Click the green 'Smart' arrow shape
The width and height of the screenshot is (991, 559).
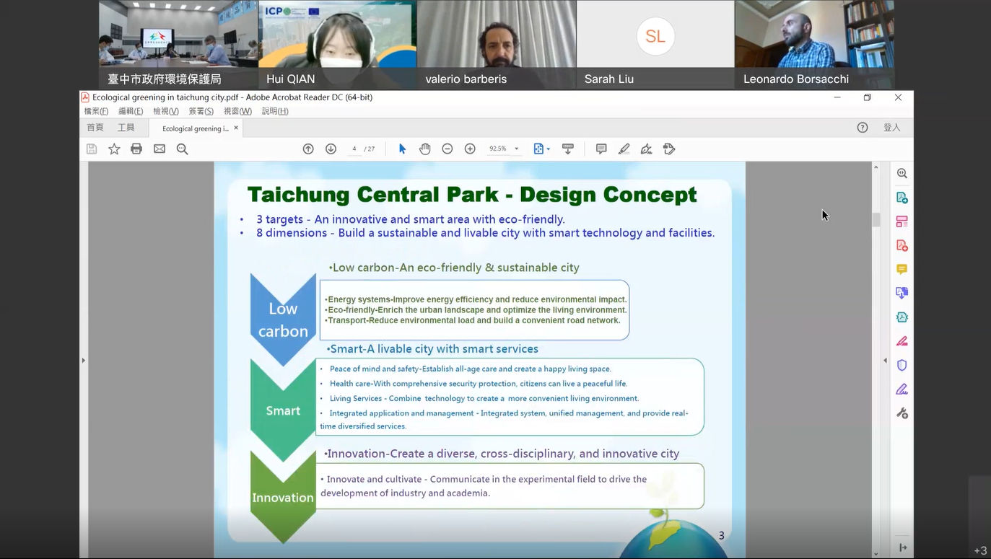pyautogui.click(x=283, y=410)
